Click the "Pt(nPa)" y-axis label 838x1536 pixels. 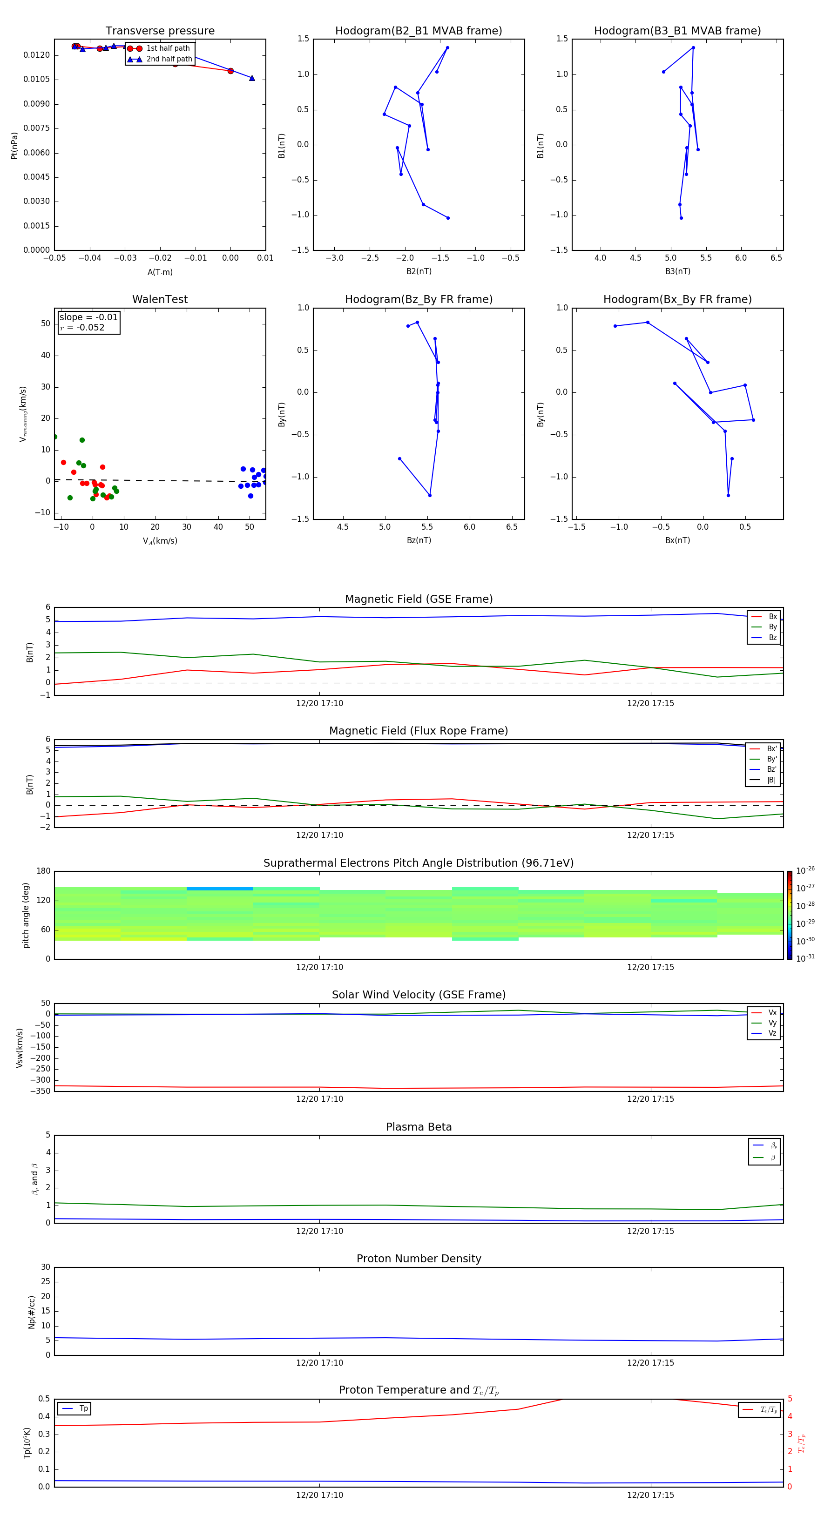14,146
